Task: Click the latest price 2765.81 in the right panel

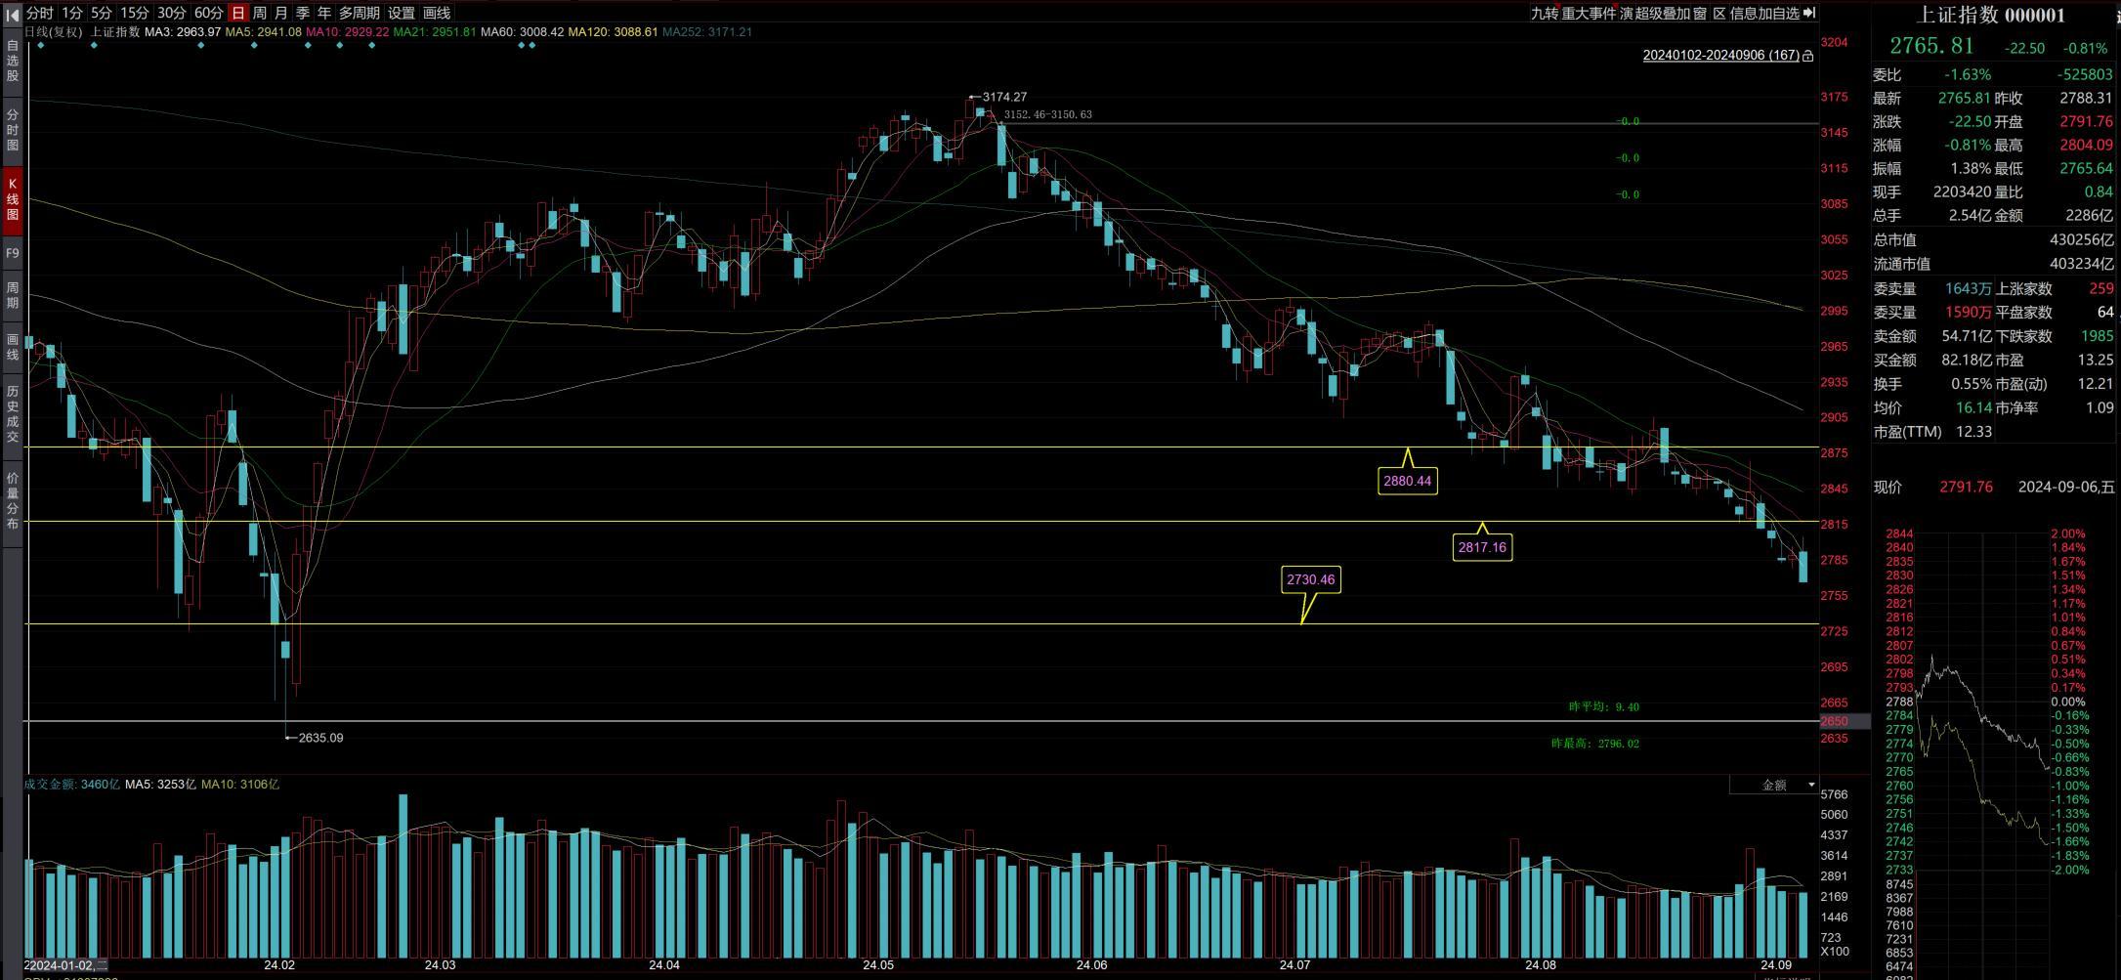Action: (1931, 46)
